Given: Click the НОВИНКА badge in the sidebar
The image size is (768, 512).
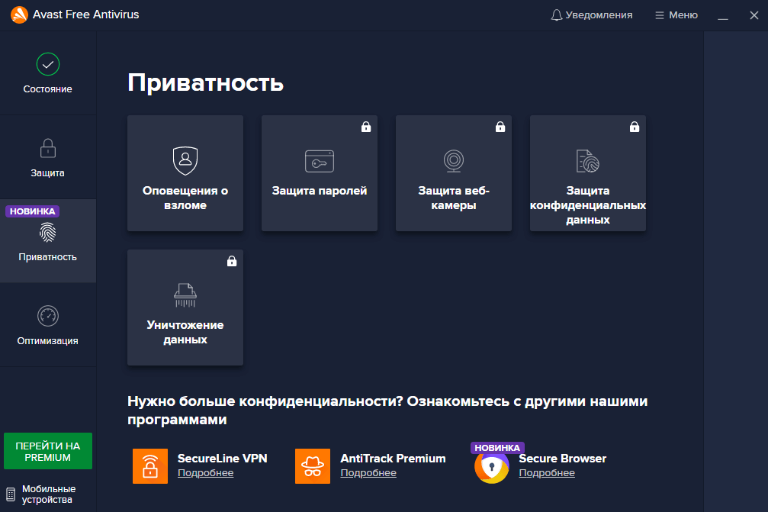Looking at the screenshot, I should (x=32, y=211).
